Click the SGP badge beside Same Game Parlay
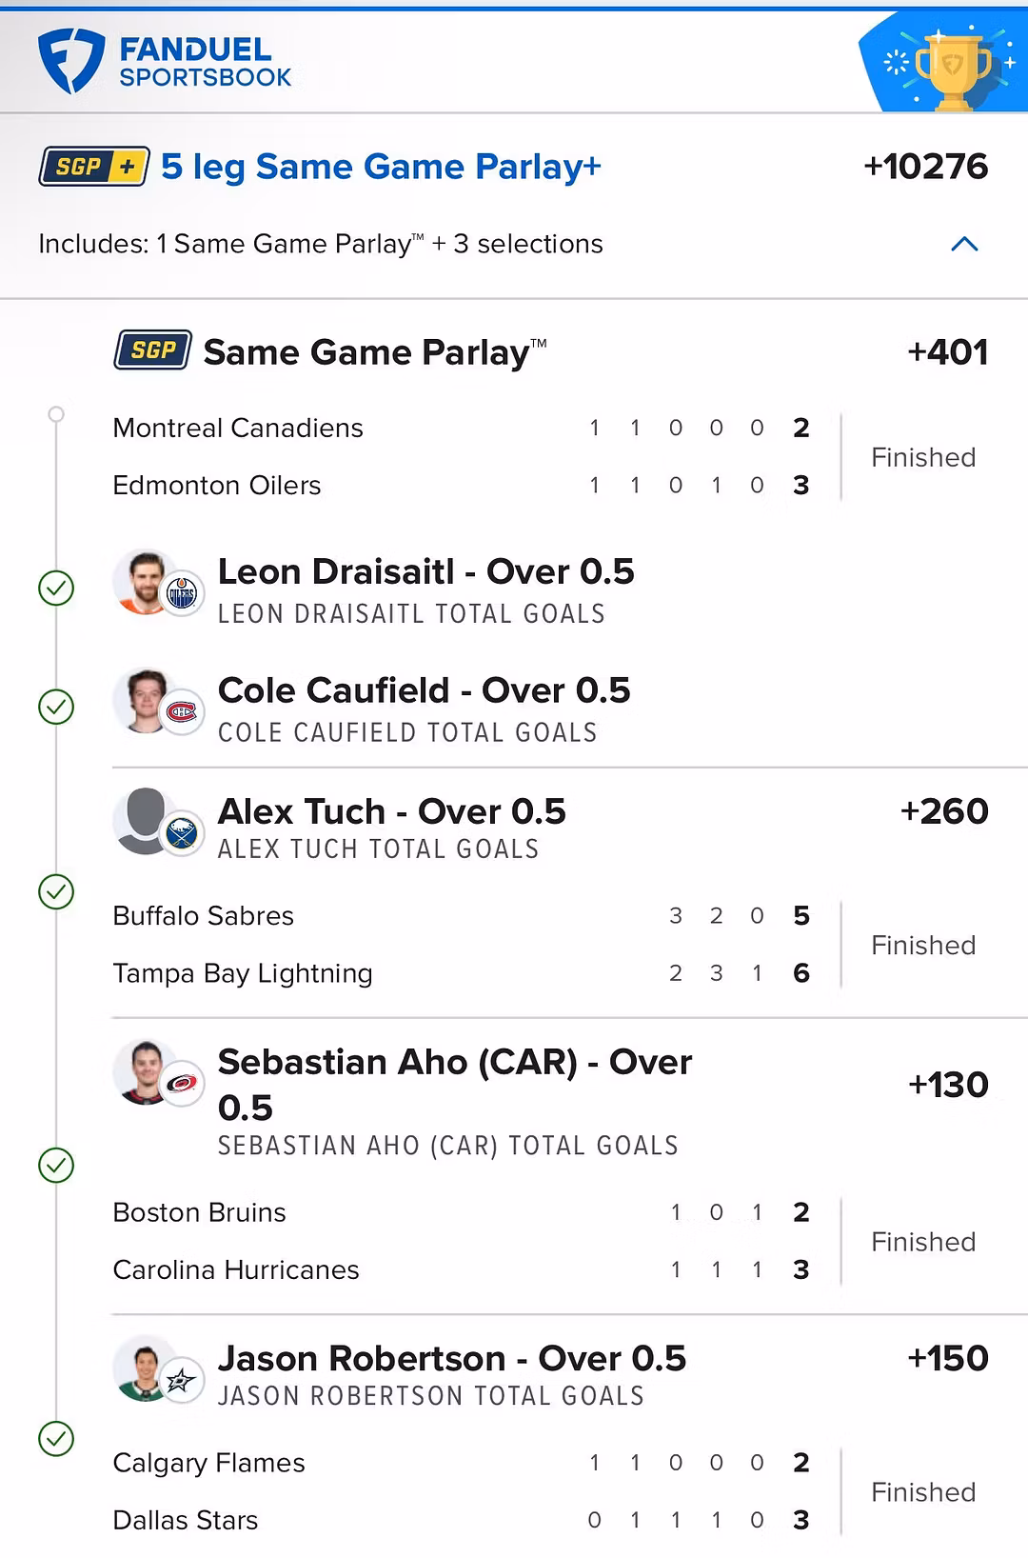 (153, 350)
